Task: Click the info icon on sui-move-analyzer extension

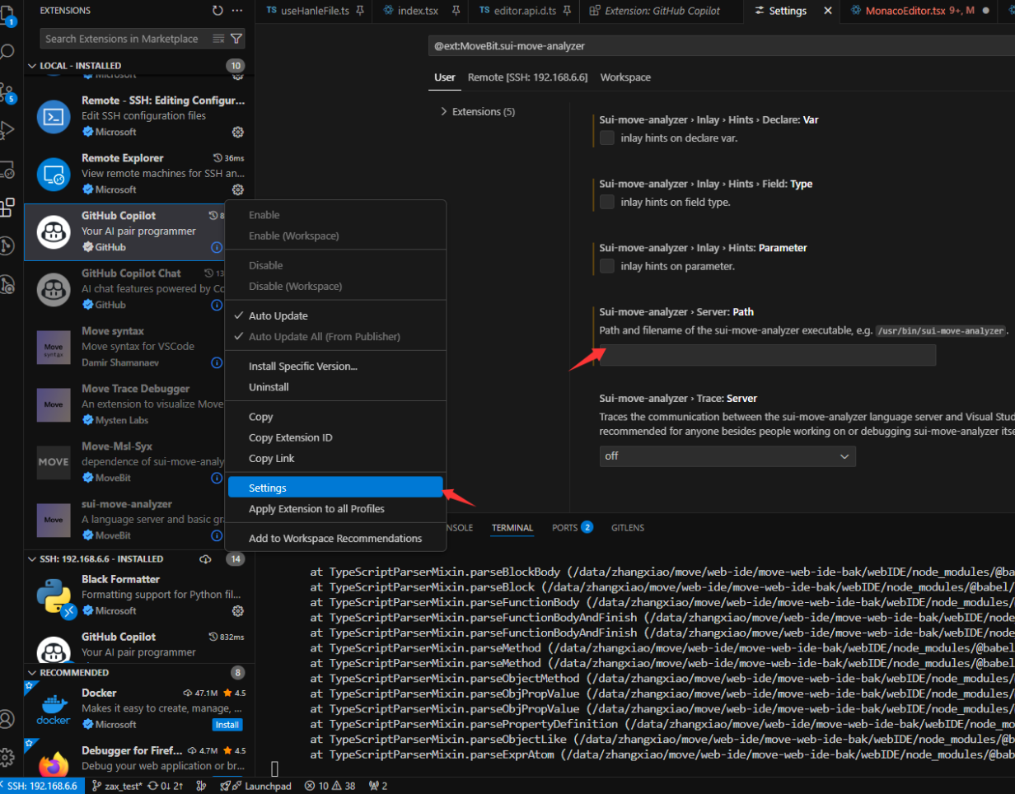Action: tap(217, 535)
